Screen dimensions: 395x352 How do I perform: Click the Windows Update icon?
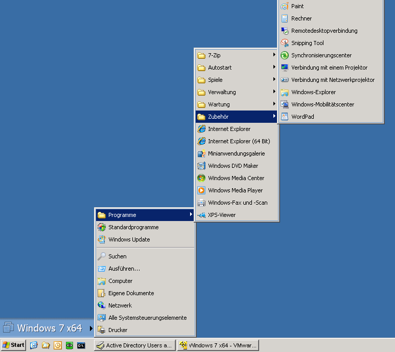click(102, 239)
